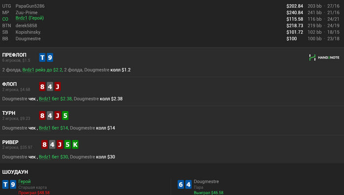Click the 'Выиграл $46.58' result text
344x195 pixels.
(209, 193)
